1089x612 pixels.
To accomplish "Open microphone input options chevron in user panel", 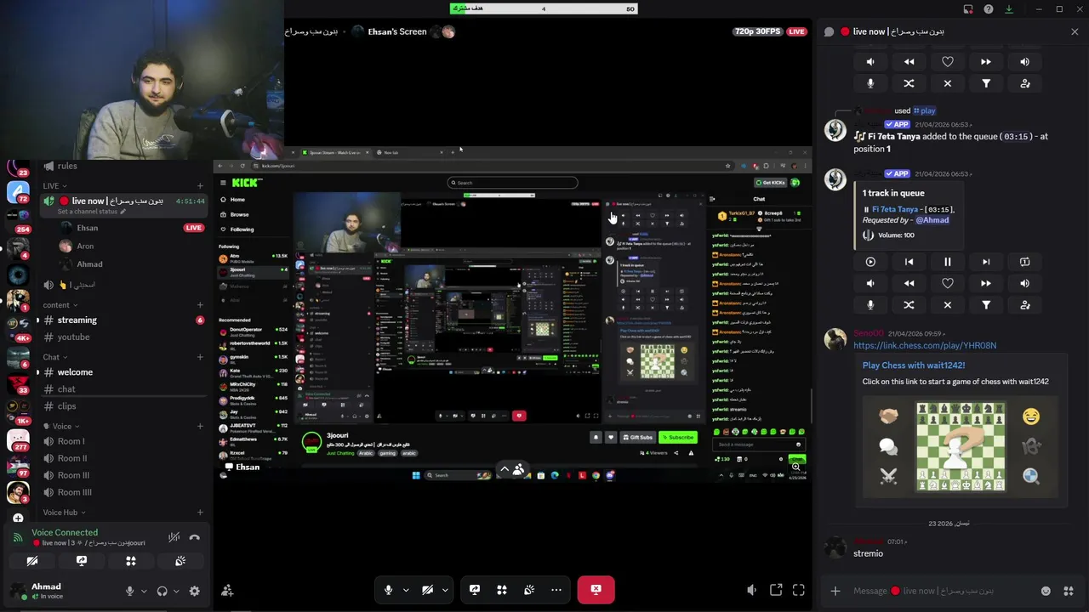I will point(144,591).
